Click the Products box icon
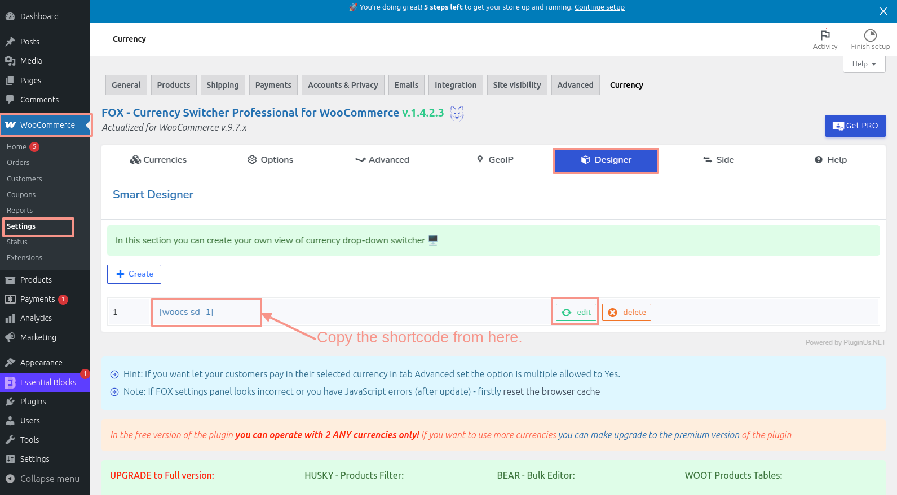 [x=10, y=280]
